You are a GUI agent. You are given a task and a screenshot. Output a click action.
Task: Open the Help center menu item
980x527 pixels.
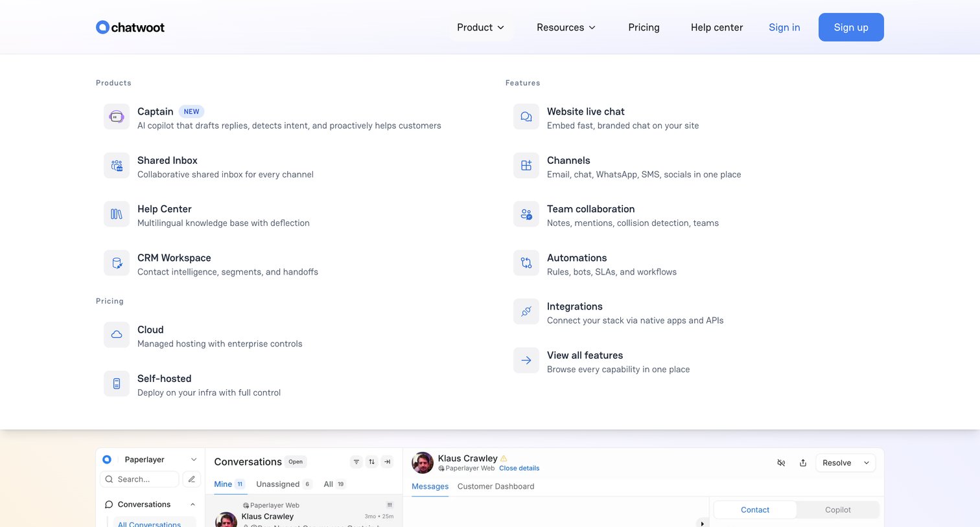tap(717, 27)
